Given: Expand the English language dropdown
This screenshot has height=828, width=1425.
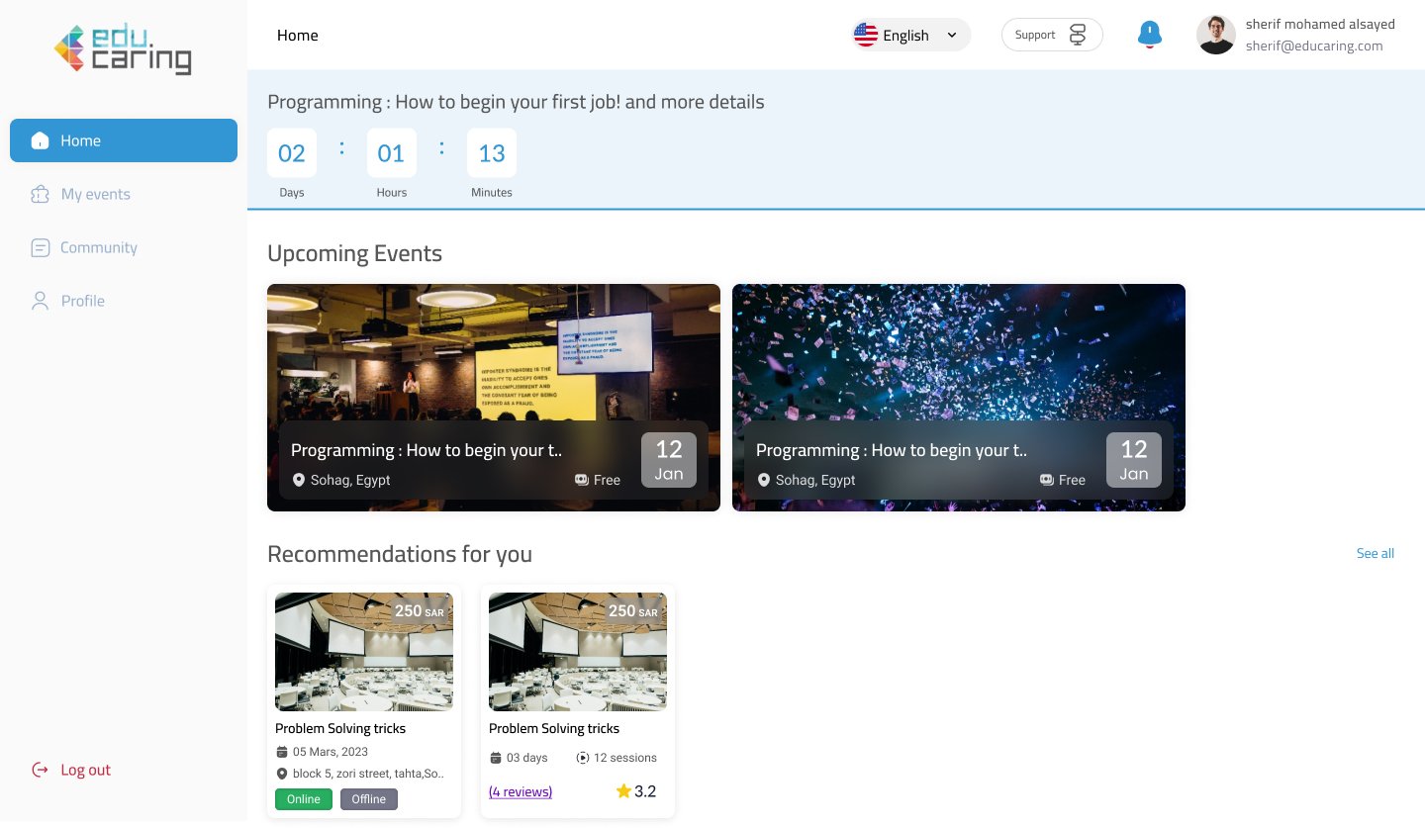Looking at the screenshot, I should pyautogui.click(x=951, y=35).
